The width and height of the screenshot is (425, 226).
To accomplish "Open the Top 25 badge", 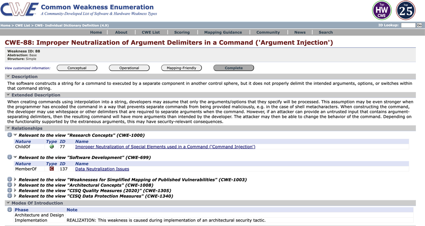I will [405, 10].
